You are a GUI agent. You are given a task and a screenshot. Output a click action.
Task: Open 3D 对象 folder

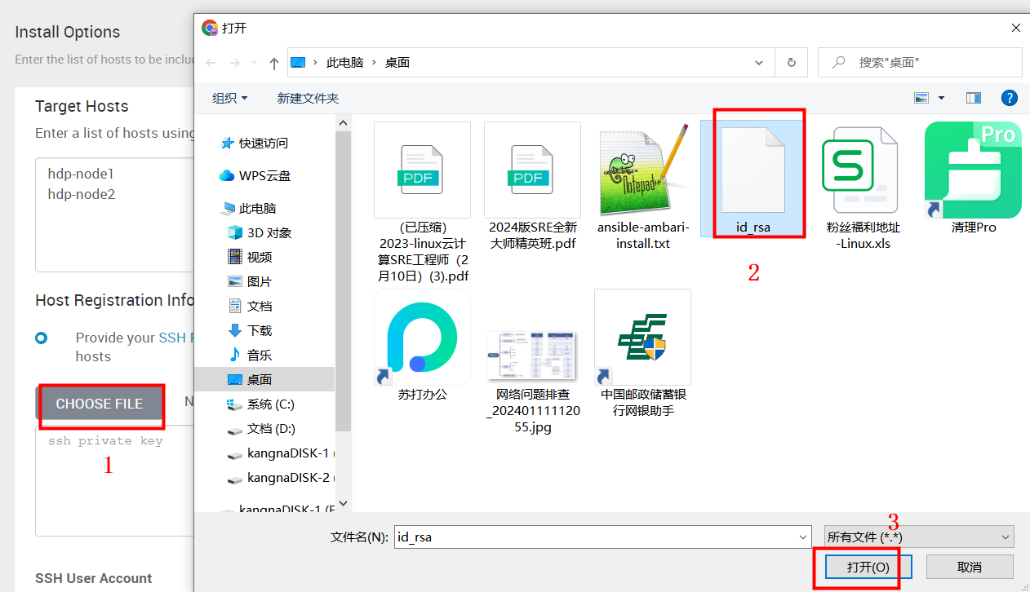(259, 232)
